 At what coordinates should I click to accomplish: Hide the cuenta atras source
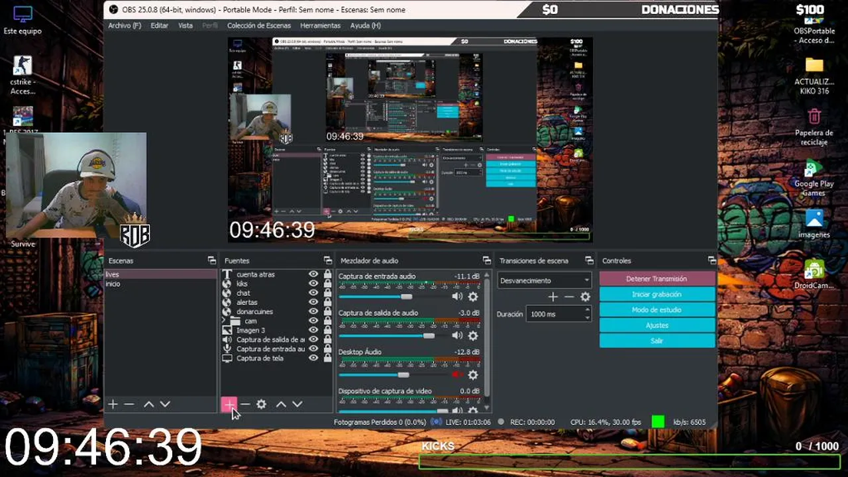313,274
